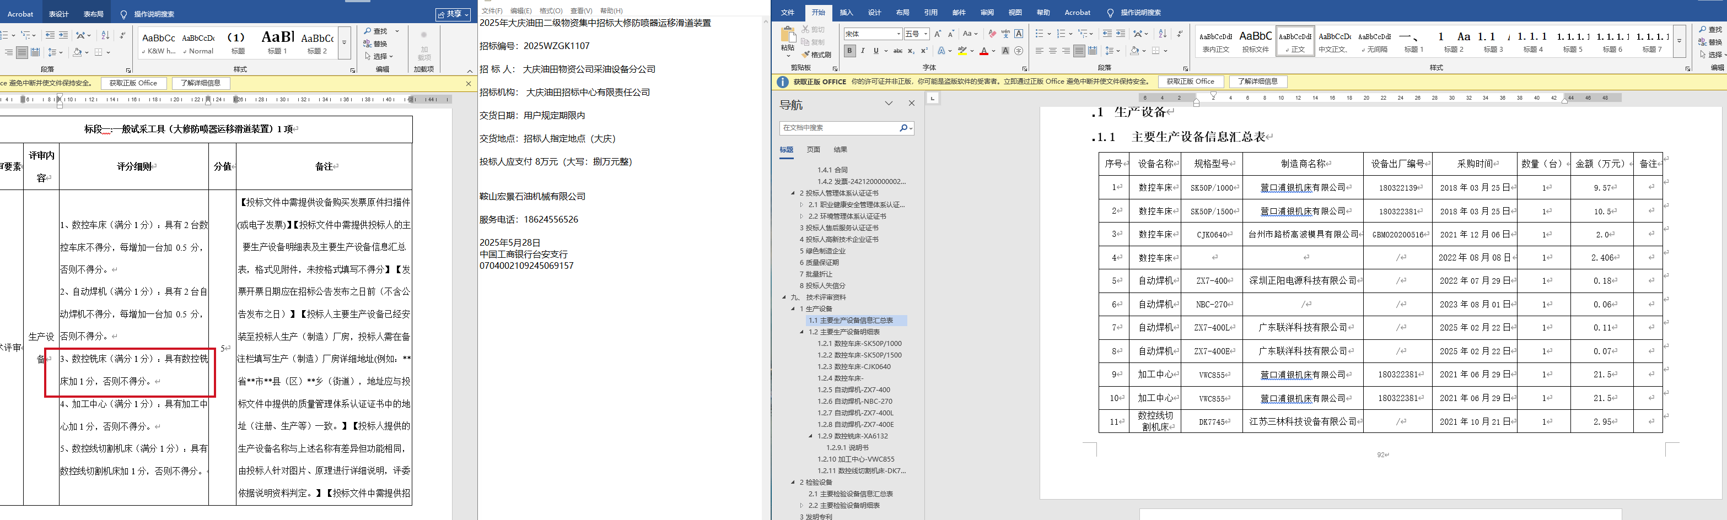1727x520 pixels.
Task: Click the Clear All Formatting eraser icon
Action: 992,34
